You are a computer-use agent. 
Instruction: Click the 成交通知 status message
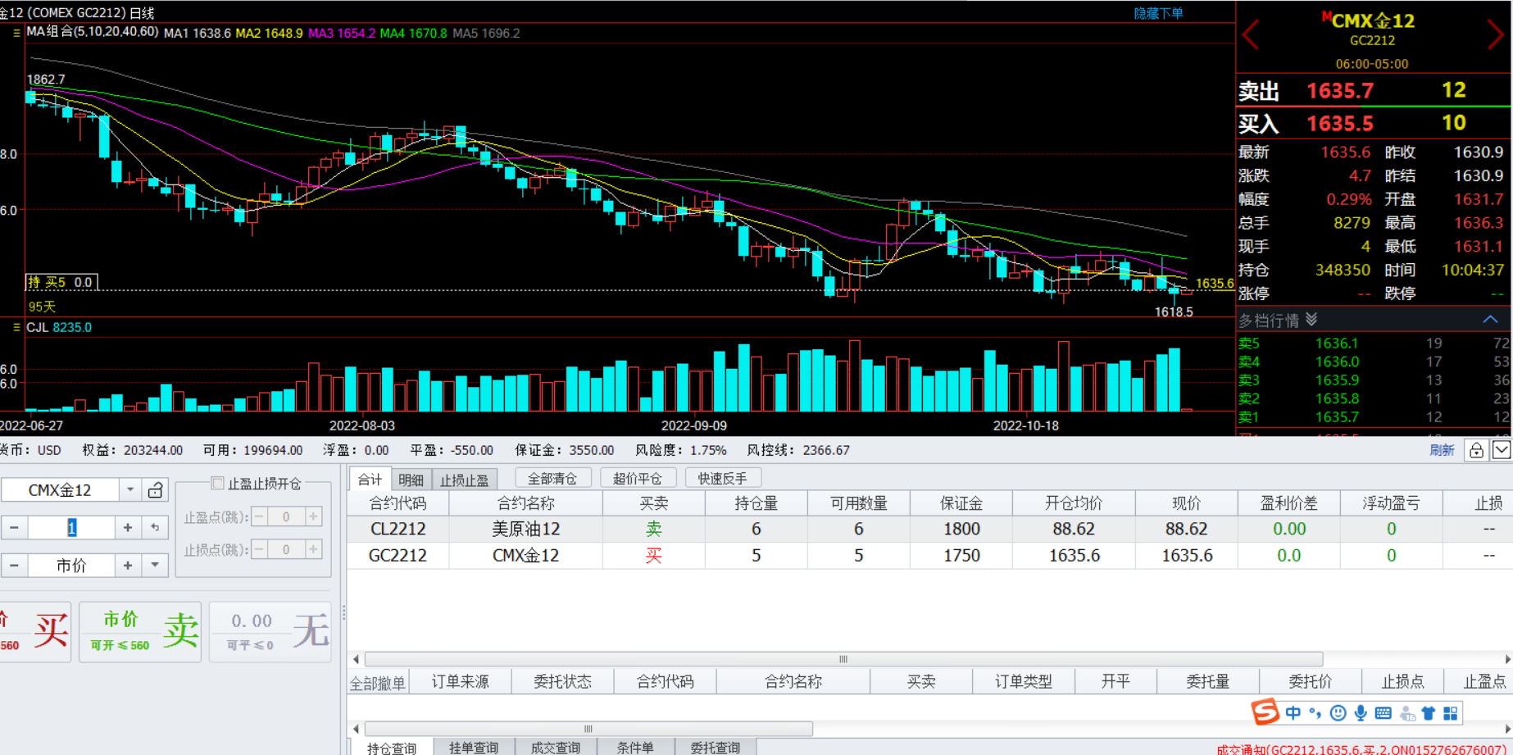(1361, 749)
